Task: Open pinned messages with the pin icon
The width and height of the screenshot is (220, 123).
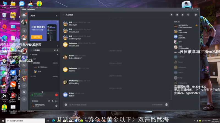Action: tap(177, 15)
